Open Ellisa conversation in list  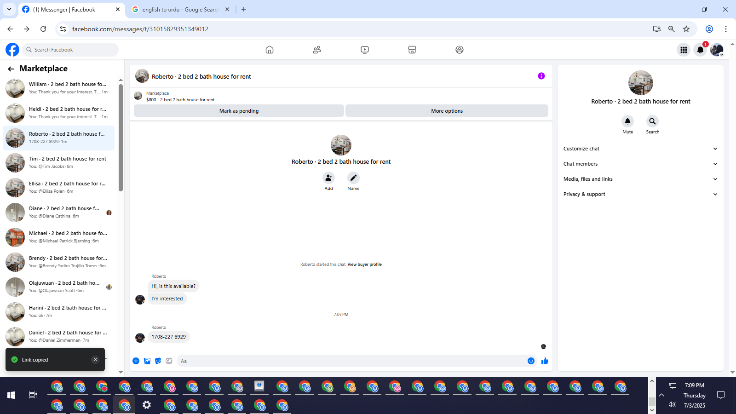point(59,187)
